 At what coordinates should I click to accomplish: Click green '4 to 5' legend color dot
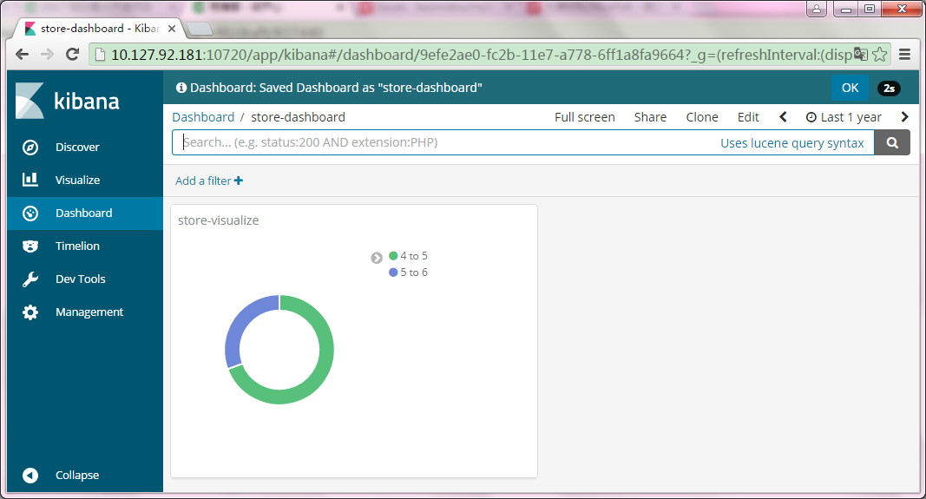(393, 256)
